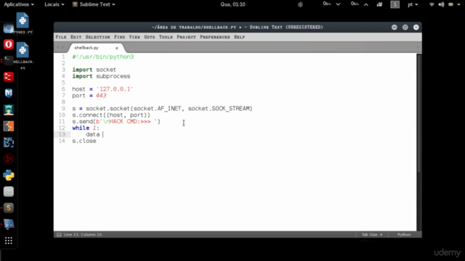465x261 pixels.
Task: Click the shebang line #!/usr/bin/python3
Action: [x=103, y=57]
